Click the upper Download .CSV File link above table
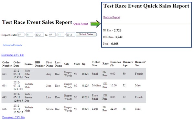The image size is (194, 122). click(x=13, y=55)
